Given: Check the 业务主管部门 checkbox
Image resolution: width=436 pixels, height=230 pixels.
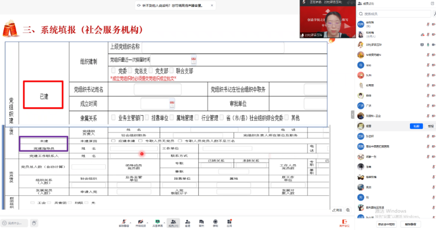Looking at the screenshot, I should coord(113,118).
